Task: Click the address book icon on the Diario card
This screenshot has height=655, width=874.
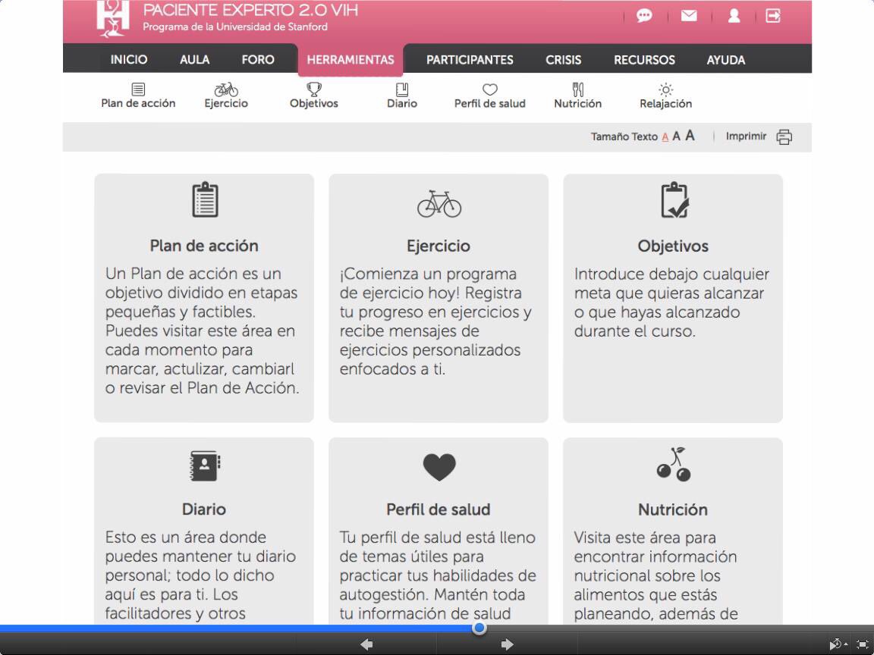Action: tap(205, 465)
